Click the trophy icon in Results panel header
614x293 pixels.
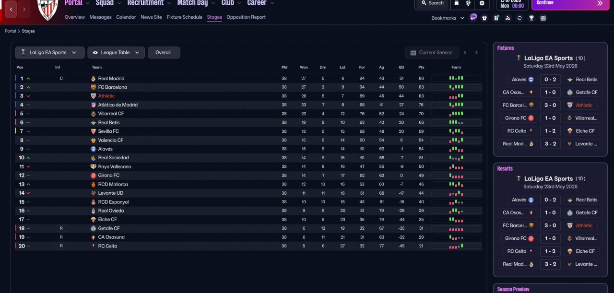pyautogui.click(x=518, y=178)
